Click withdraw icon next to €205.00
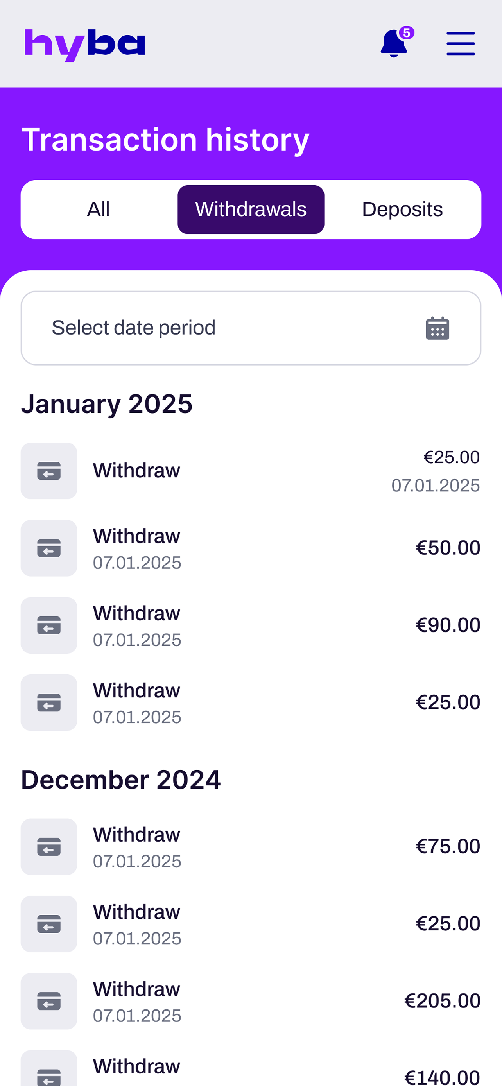 coord(49,1001)
